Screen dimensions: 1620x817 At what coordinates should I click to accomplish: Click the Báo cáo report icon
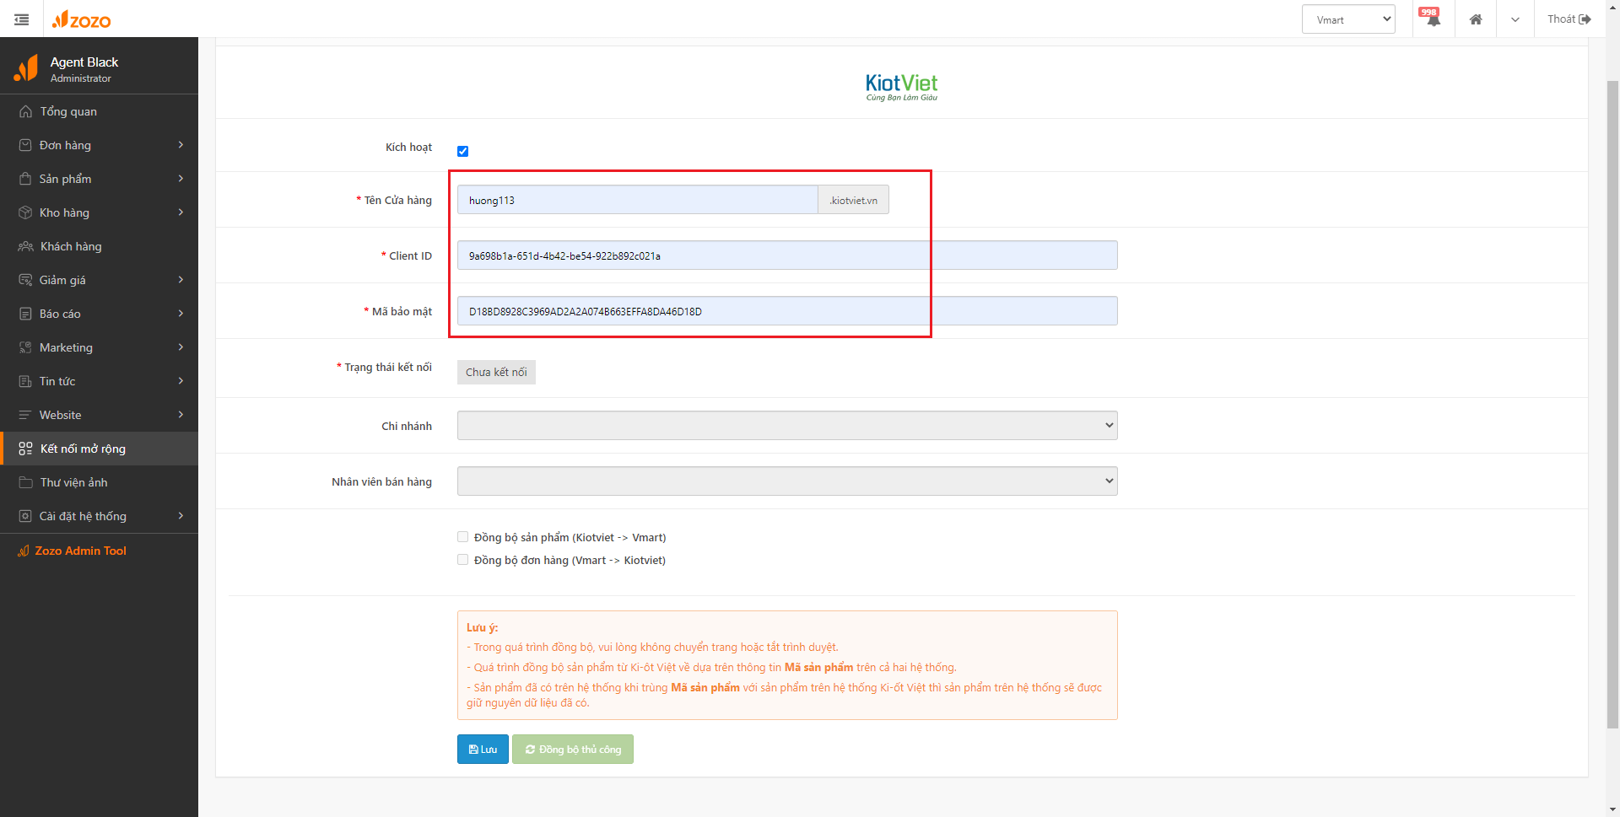[x=25, y=314]
